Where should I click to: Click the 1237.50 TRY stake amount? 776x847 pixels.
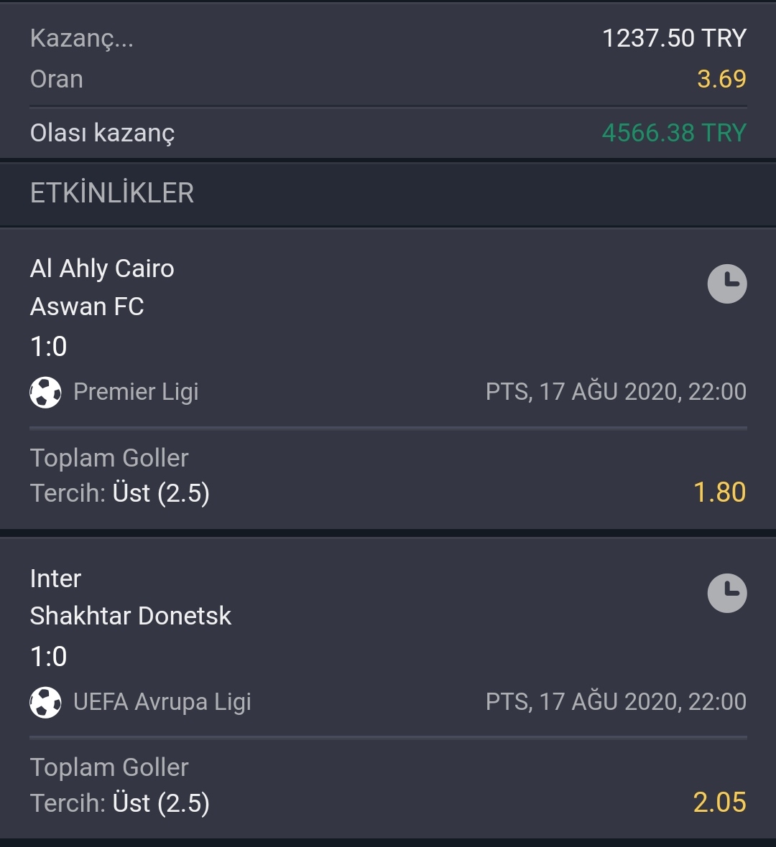click(x=675, y=38)
